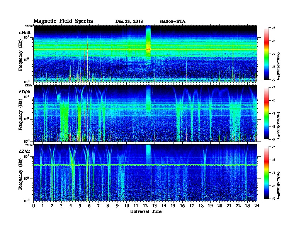Click the dZ/dt spectrogram plot area
Image resolution: width=306 pixels, height=236 pixels.
click(145, 173)
